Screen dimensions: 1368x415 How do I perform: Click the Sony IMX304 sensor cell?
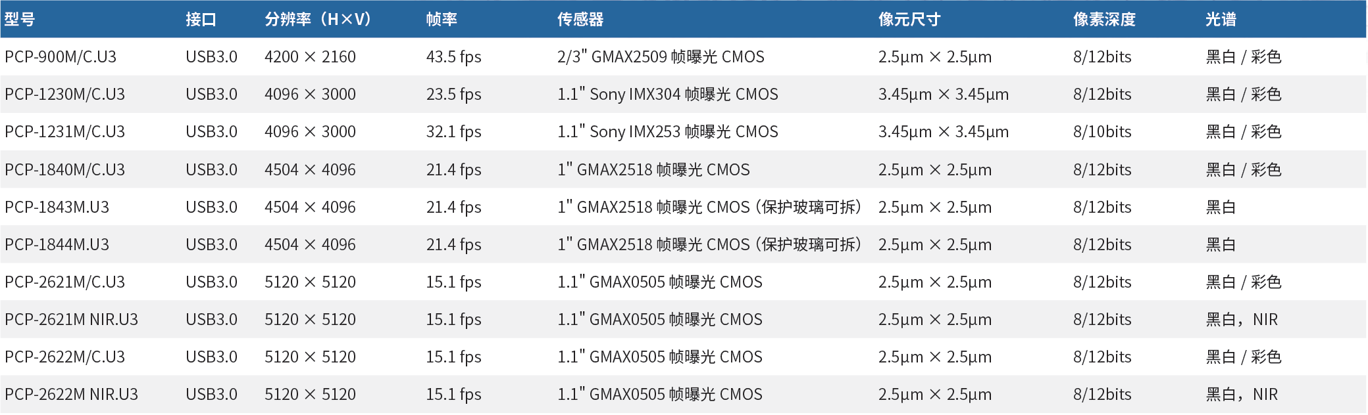667,95
